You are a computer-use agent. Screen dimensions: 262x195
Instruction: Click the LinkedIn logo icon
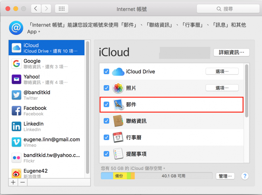[16, 126]
